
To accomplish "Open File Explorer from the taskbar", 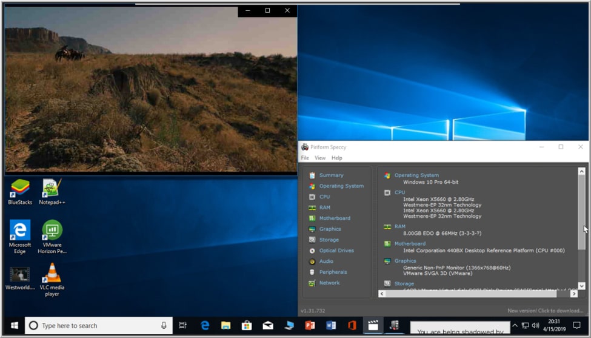I will click(x=225, y=325).
